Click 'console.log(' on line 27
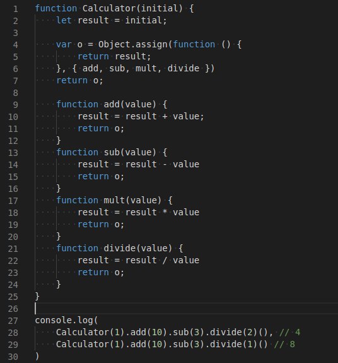 coord(67,321)
